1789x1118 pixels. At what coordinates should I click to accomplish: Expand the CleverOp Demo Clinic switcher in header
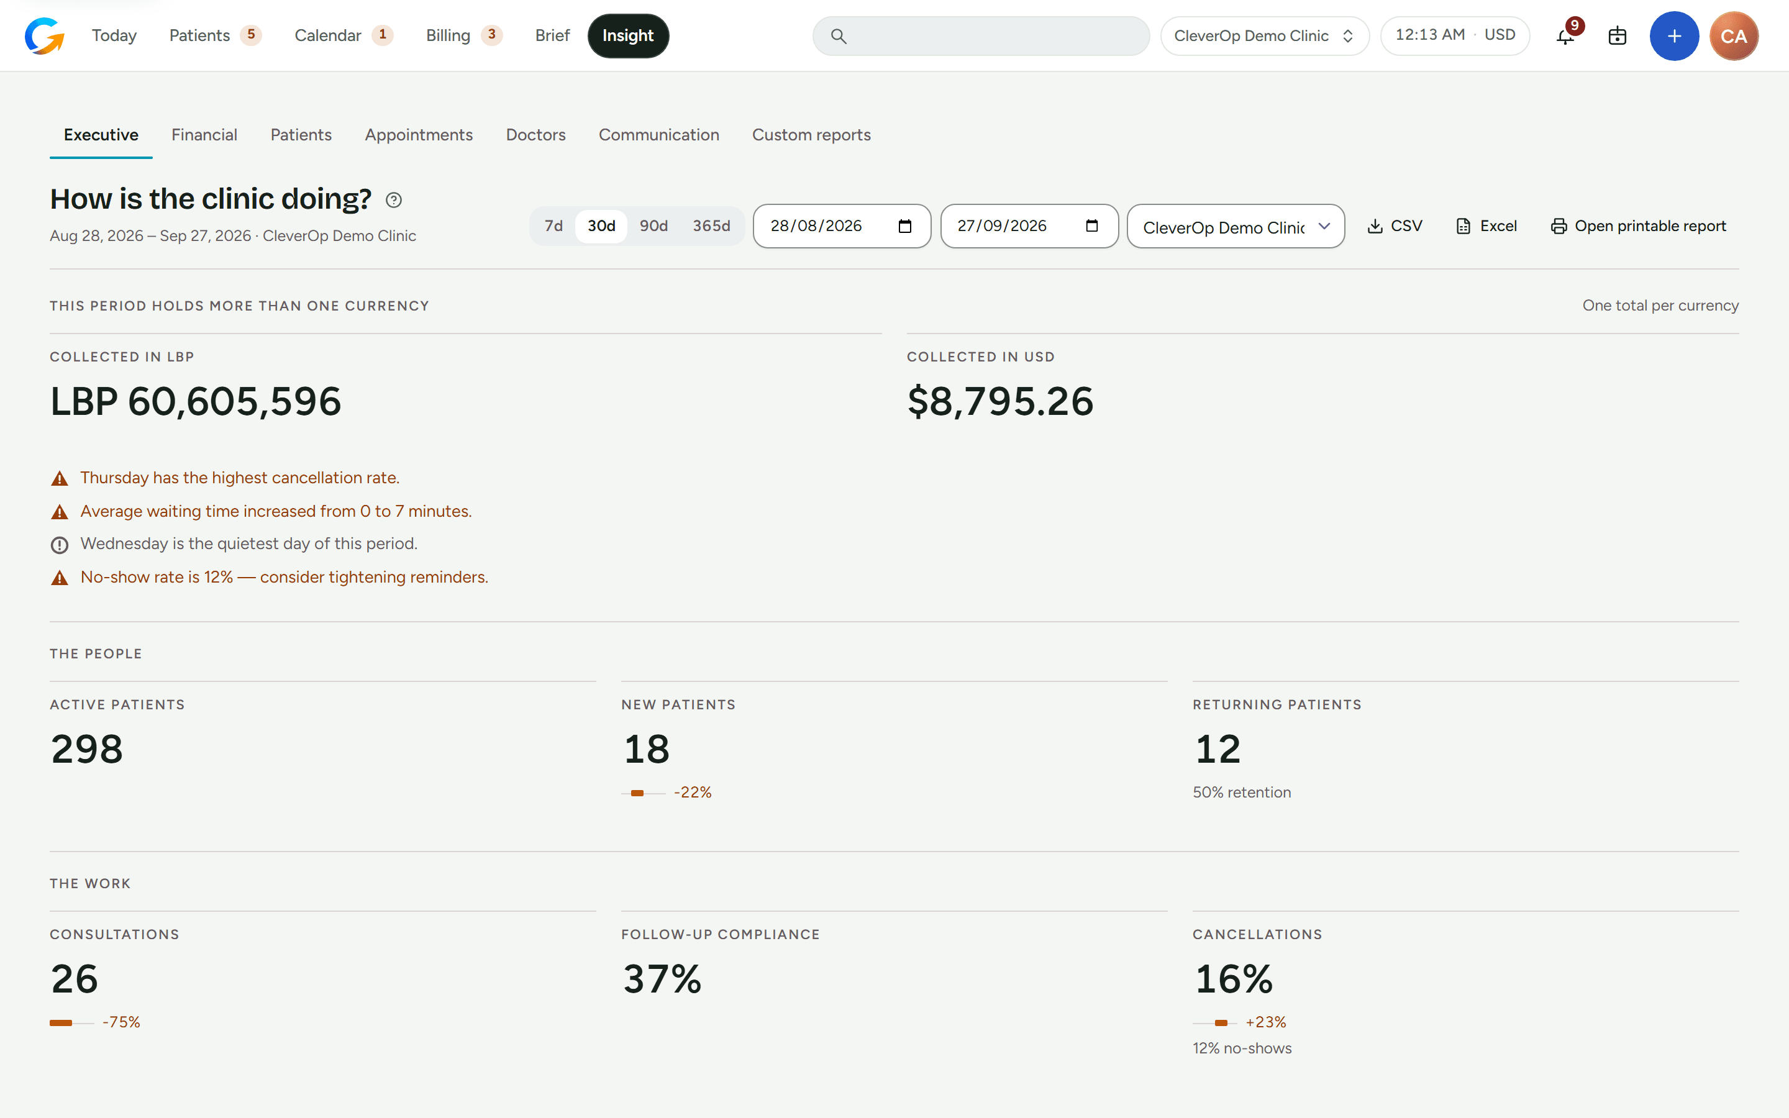click(1265, 36)
